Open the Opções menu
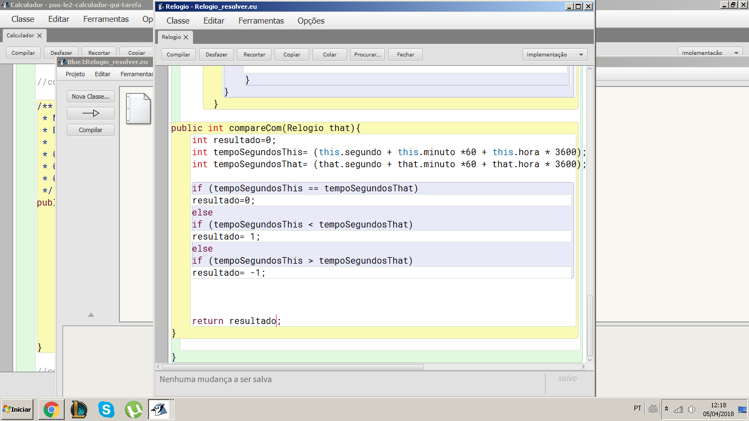Image resolution: width=749 pixels, height=421 pixels. pyautogui.click(x=311, y=21)
